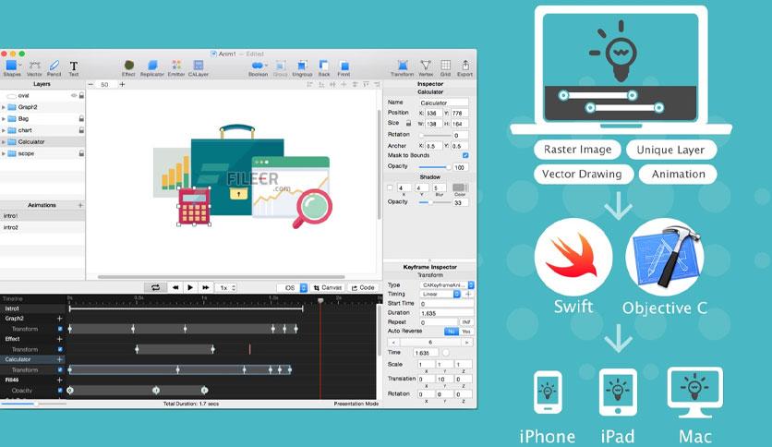Open the iOS platform dropdown
Image resolution: width=772 pixels, height=447 pixels.
point(293,287)
